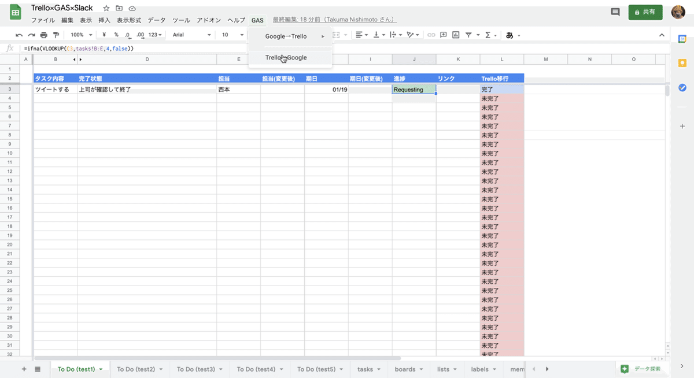
Task: Open the comment history speech-bubble icon
Action: click(615, 12)
